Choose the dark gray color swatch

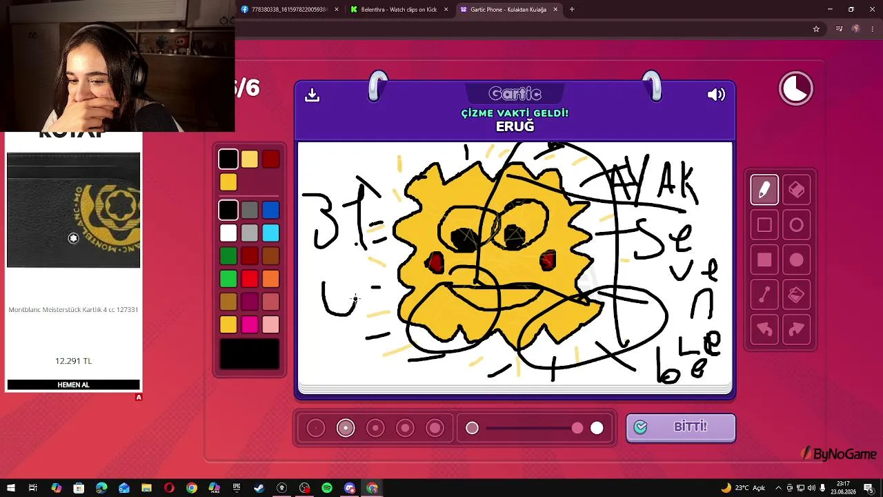[x=250, y=210]
